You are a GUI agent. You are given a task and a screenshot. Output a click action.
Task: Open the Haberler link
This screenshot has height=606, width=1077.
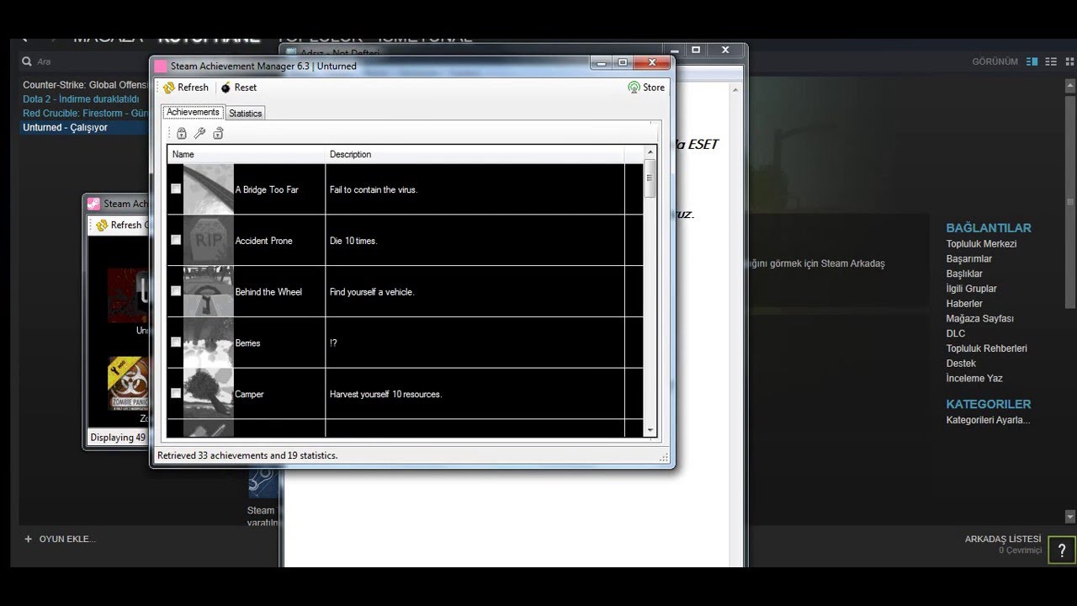[x=964, y=304]
